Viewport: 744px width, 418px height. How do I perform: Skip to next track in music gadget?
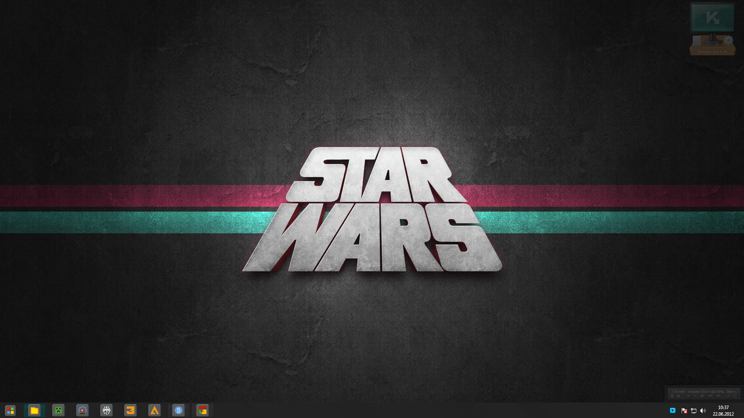coord(719,396)
